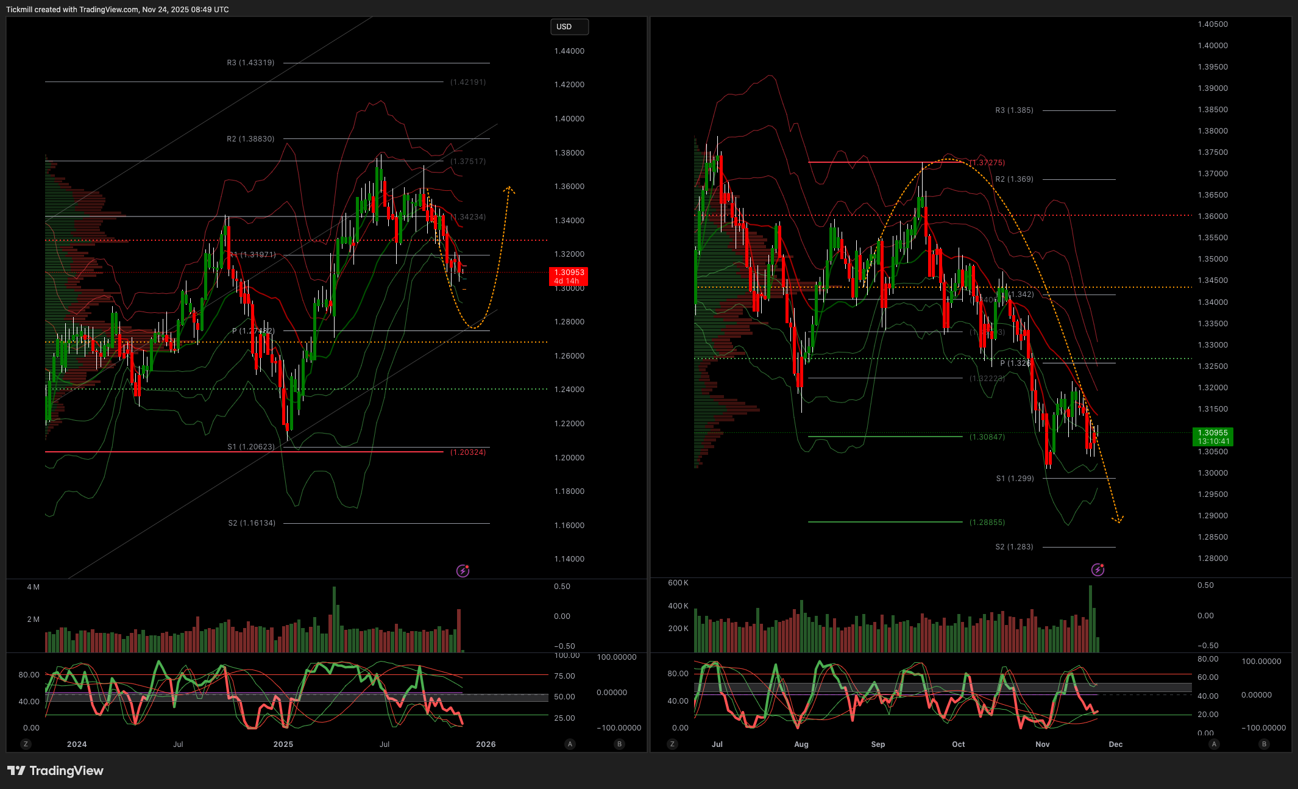
Task: Toggle auto scale A on left chart
Action: coord(570,744)
